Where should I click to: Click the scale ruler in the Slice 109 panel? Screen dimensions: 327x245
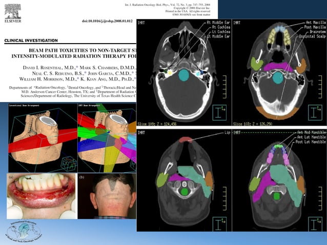click(224, 87)
